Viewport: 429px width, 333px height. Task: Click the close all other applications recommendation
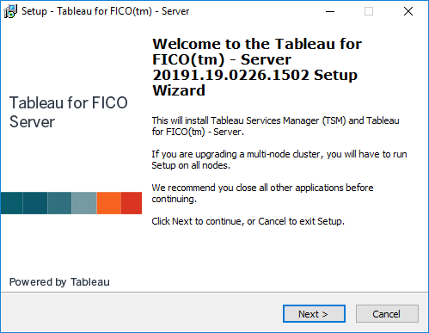[262, 194]
